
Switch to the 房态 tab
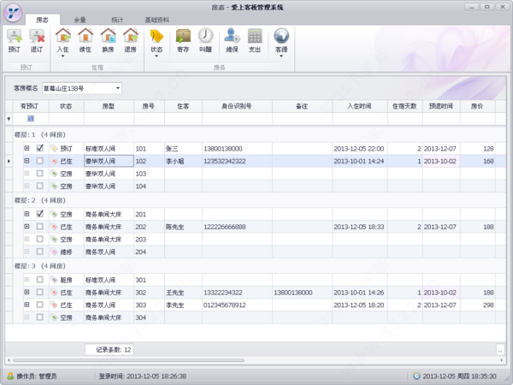tap(43, 20)
